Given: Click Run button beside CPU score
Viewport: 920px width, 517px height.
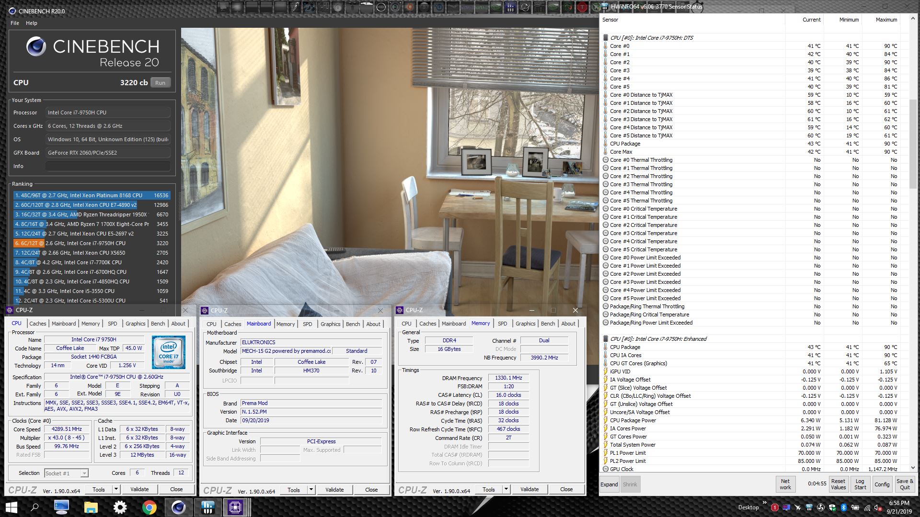Looking at the screenshot, I should [x=161, y=83].
